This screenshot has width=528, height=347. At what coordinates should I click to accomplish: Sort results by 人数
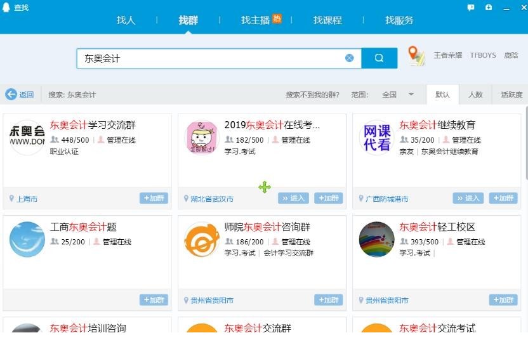pos(475,95)
